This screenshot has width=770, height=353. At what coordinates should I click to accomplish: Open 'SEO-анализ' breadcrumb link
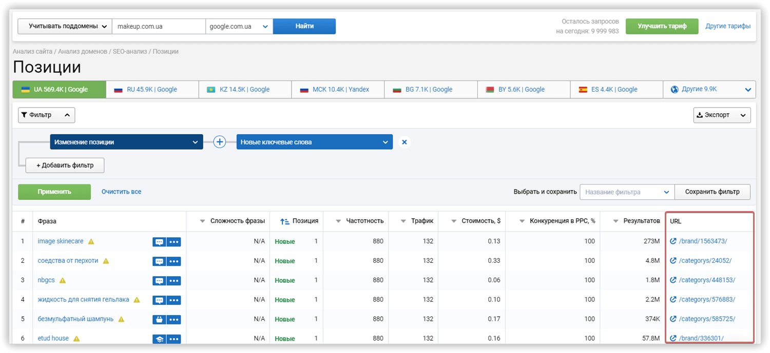pos(130,52)
